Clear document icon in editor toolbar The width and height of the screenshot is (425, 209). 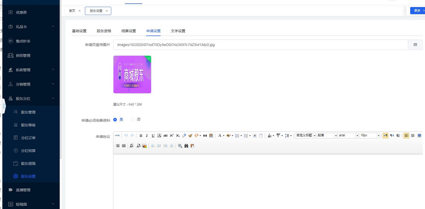tap(261, 135)
